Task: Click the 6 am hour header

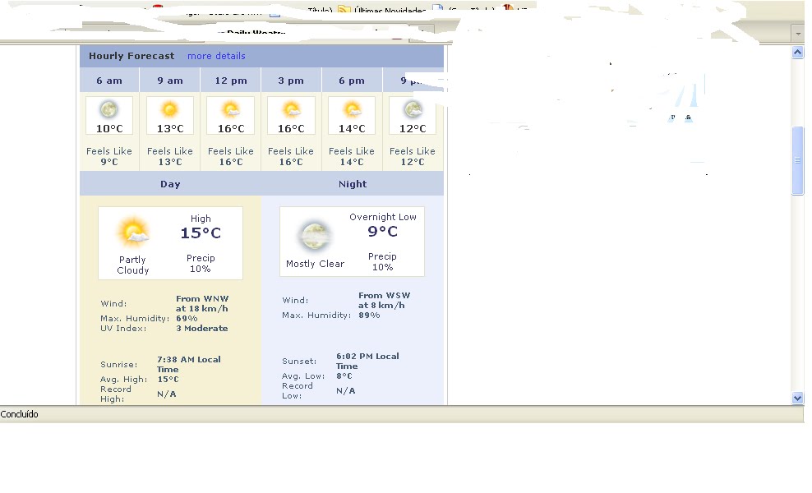Action: 109,81
